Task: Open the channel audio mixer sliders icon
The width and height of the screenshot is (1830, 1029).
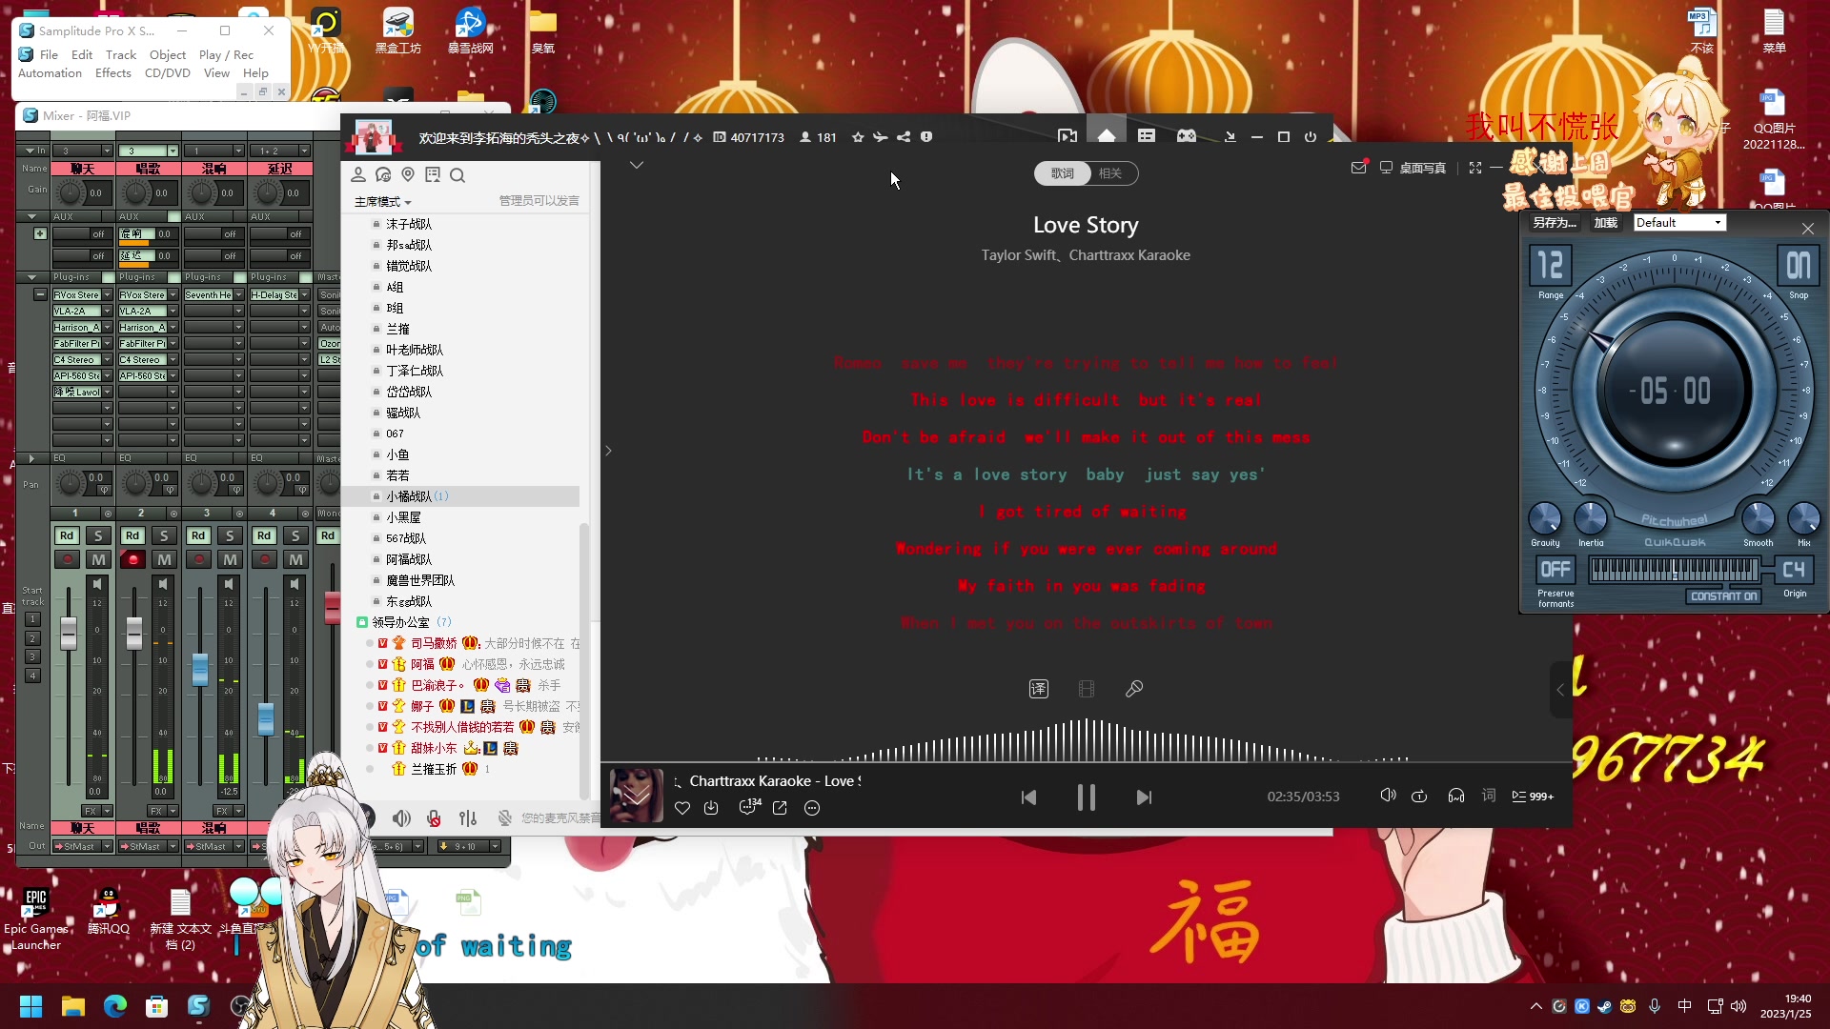Action: (x=468, y=818)
